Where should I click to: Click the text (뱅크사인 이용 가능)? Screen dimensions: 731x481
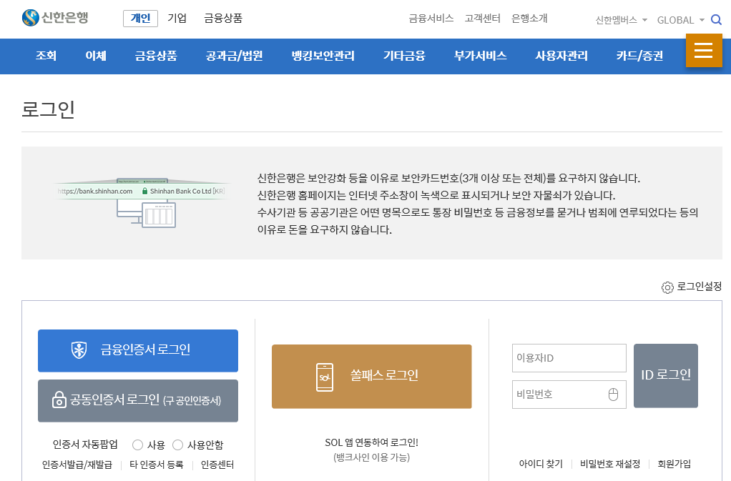click(x=371, y=457)
